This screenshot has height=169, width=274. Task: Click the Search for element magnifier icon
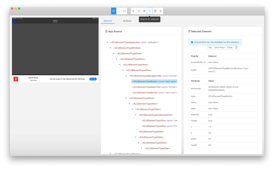click(150, 11)
